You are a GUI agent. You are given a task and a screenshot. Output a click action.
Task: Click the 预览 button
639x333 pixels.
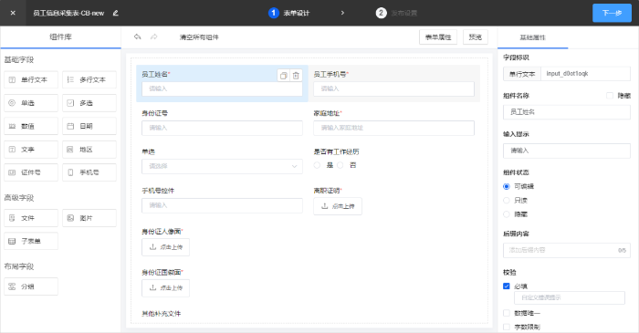(476, 37)
